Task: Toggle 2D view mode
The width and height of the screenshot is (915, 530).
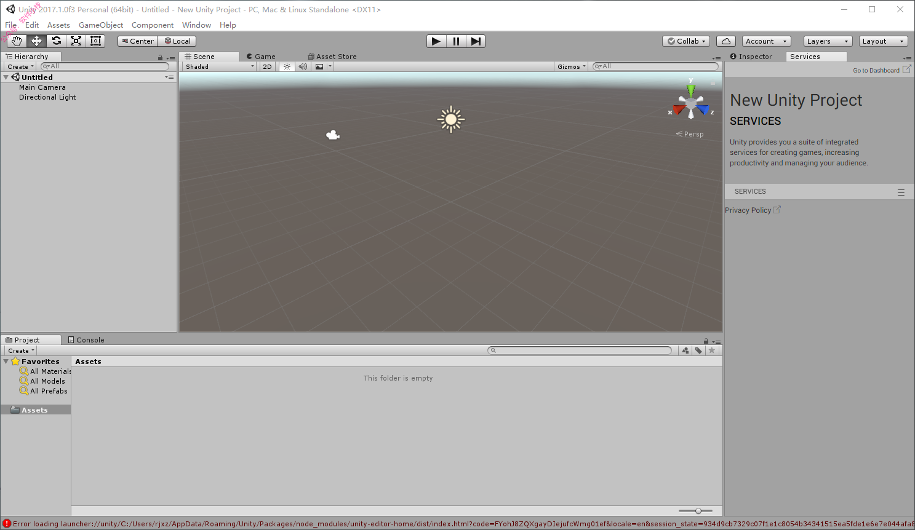Action: tap(267, 66)
